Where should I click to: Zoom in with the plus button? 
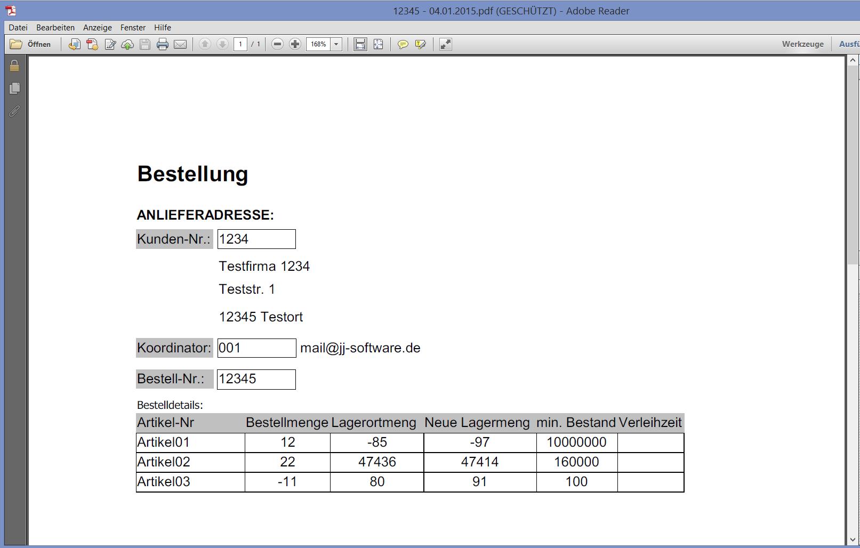point(295,44)
